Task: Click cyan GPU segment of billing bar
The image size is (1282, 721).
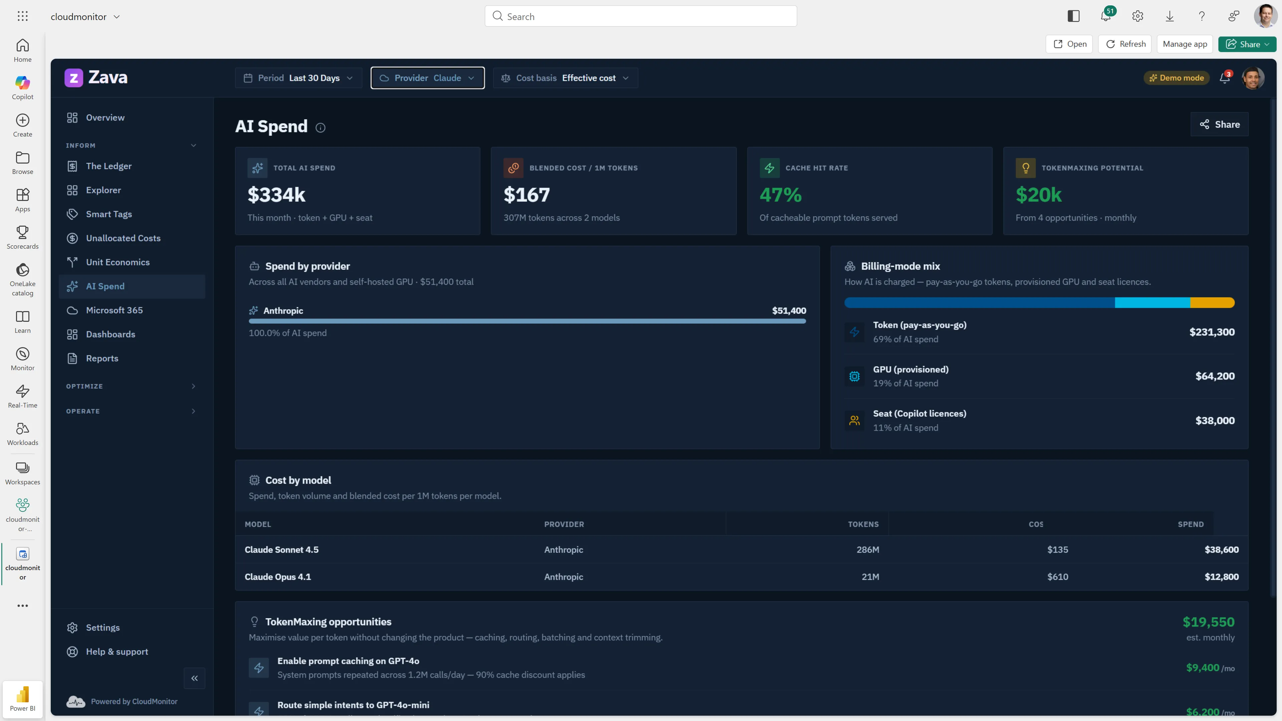Action: tap(1152, 302)
